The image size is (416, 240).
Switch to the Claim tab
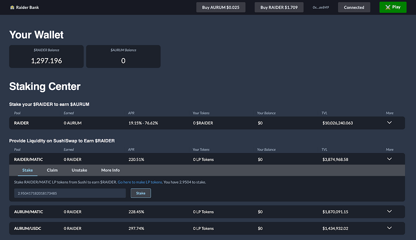pyautogui.click(x=52, y=170)
